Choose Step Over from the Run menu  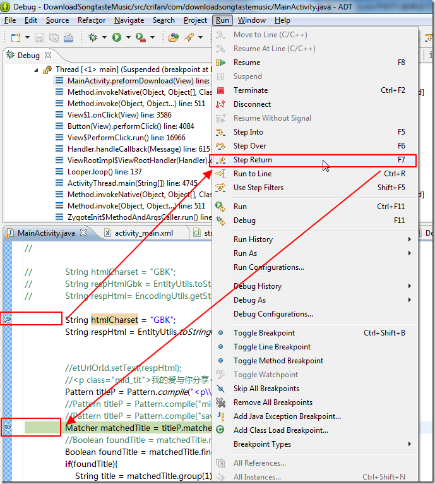tap(314, 146)
